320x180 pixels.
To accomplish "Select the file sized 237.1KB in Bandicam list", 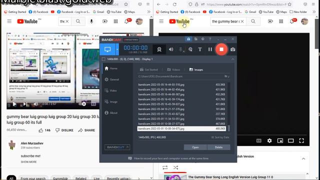I will tap(181, 114).
